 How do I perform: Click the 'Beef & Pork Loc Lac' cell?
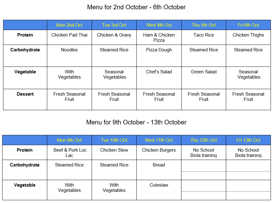tap(69, 153)
